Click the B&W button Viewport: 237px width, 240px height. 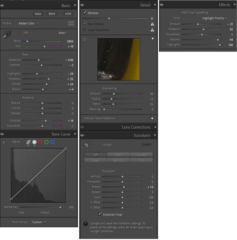[52, 14]
